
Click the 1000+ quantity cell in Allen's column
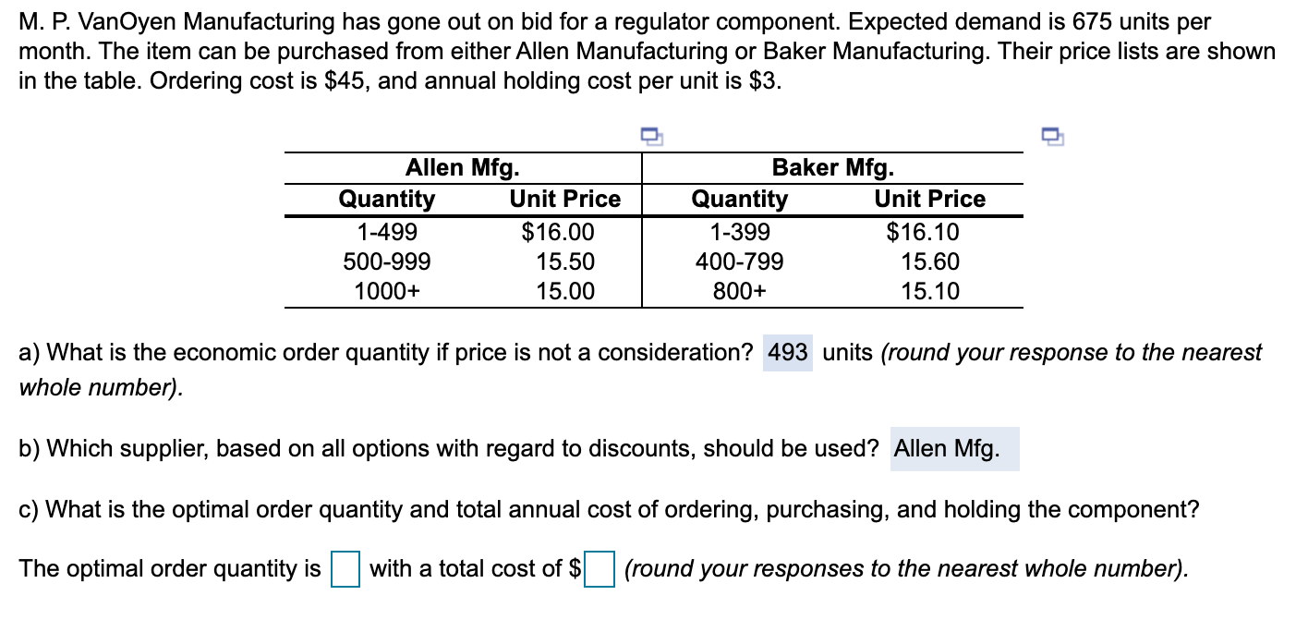tap(387, 292)
